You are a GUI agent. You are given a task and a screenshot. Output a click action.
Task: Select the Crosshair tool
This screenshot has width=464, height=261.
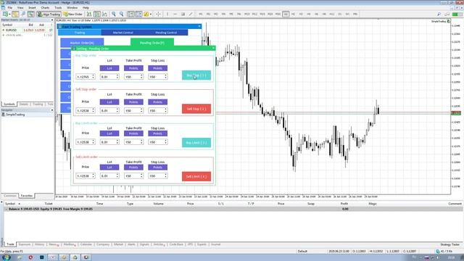[x=158, y=14]
